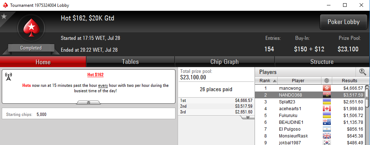
Task: Click mancwong's country flag
Action: (x=326, y=88)
